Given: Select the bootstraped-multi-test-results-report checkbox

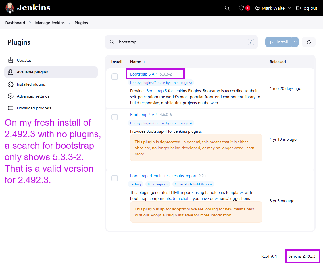Looking at the screenshot, I should (x=115, y=178).
